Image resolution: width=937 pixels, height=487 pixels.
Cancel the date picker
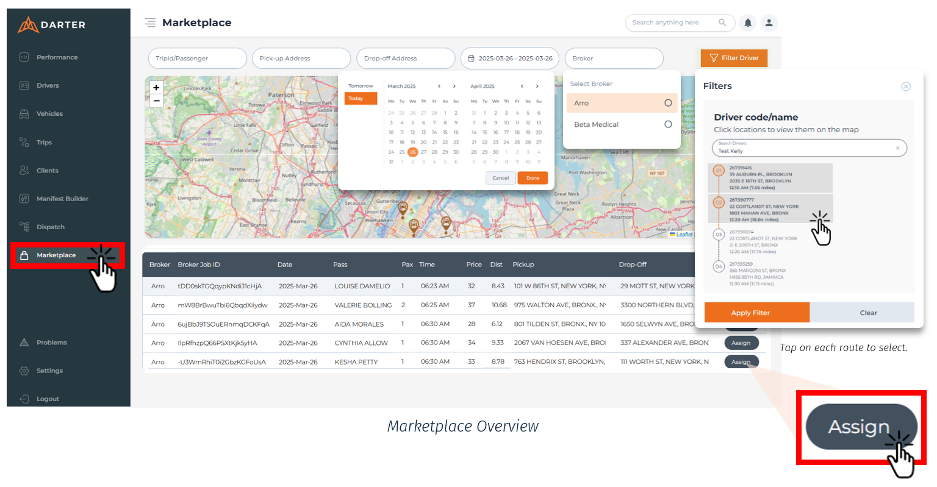(x=500, y=178)
